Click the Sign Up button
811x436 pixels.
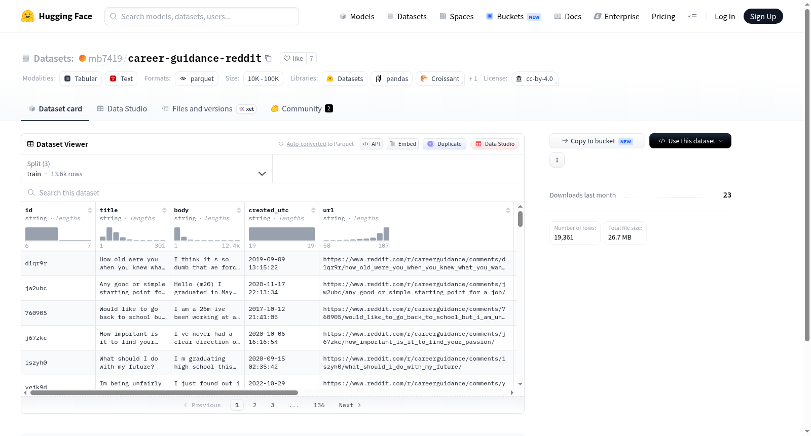pos(763,16)
